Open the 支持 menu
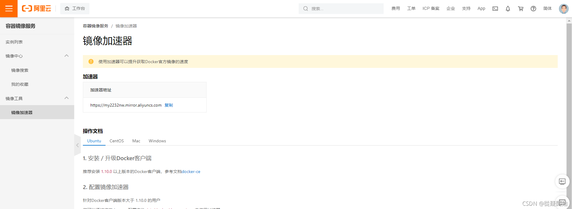This screenshot has width=572, height=209. click(x=466, y=9)
